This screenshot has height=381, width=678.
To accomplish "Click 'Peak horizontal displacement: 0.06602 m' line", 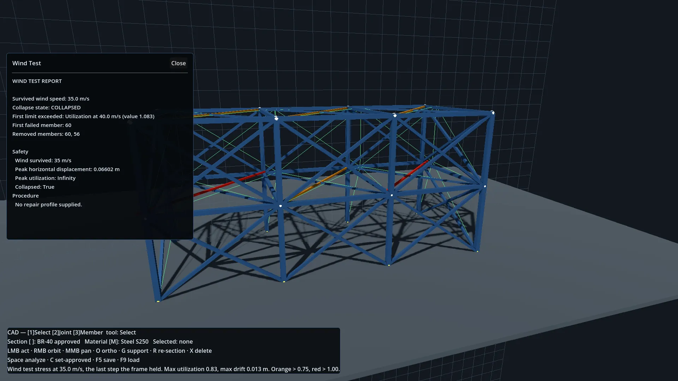I will pos(67,169).
